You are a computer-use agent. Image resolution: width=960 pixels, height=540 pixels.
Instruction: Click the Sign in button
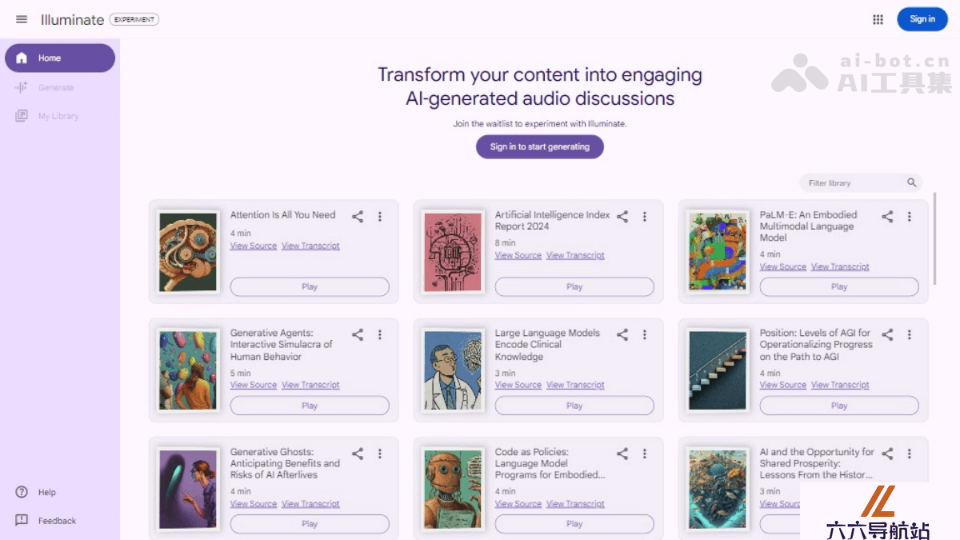click(922, 19)
